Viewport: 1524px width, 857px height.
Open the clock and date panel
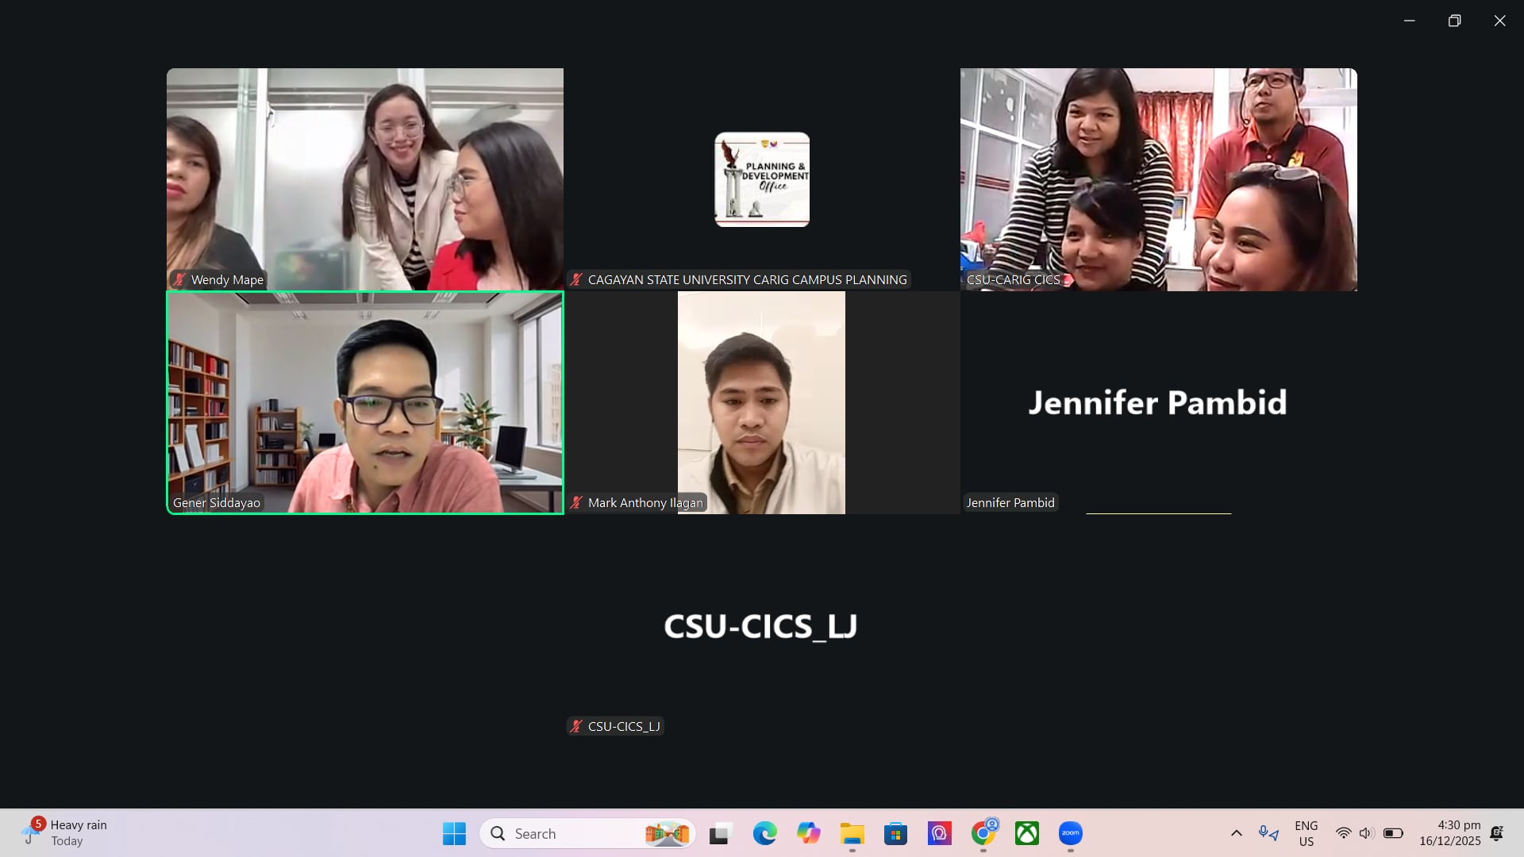(1449, 833)
